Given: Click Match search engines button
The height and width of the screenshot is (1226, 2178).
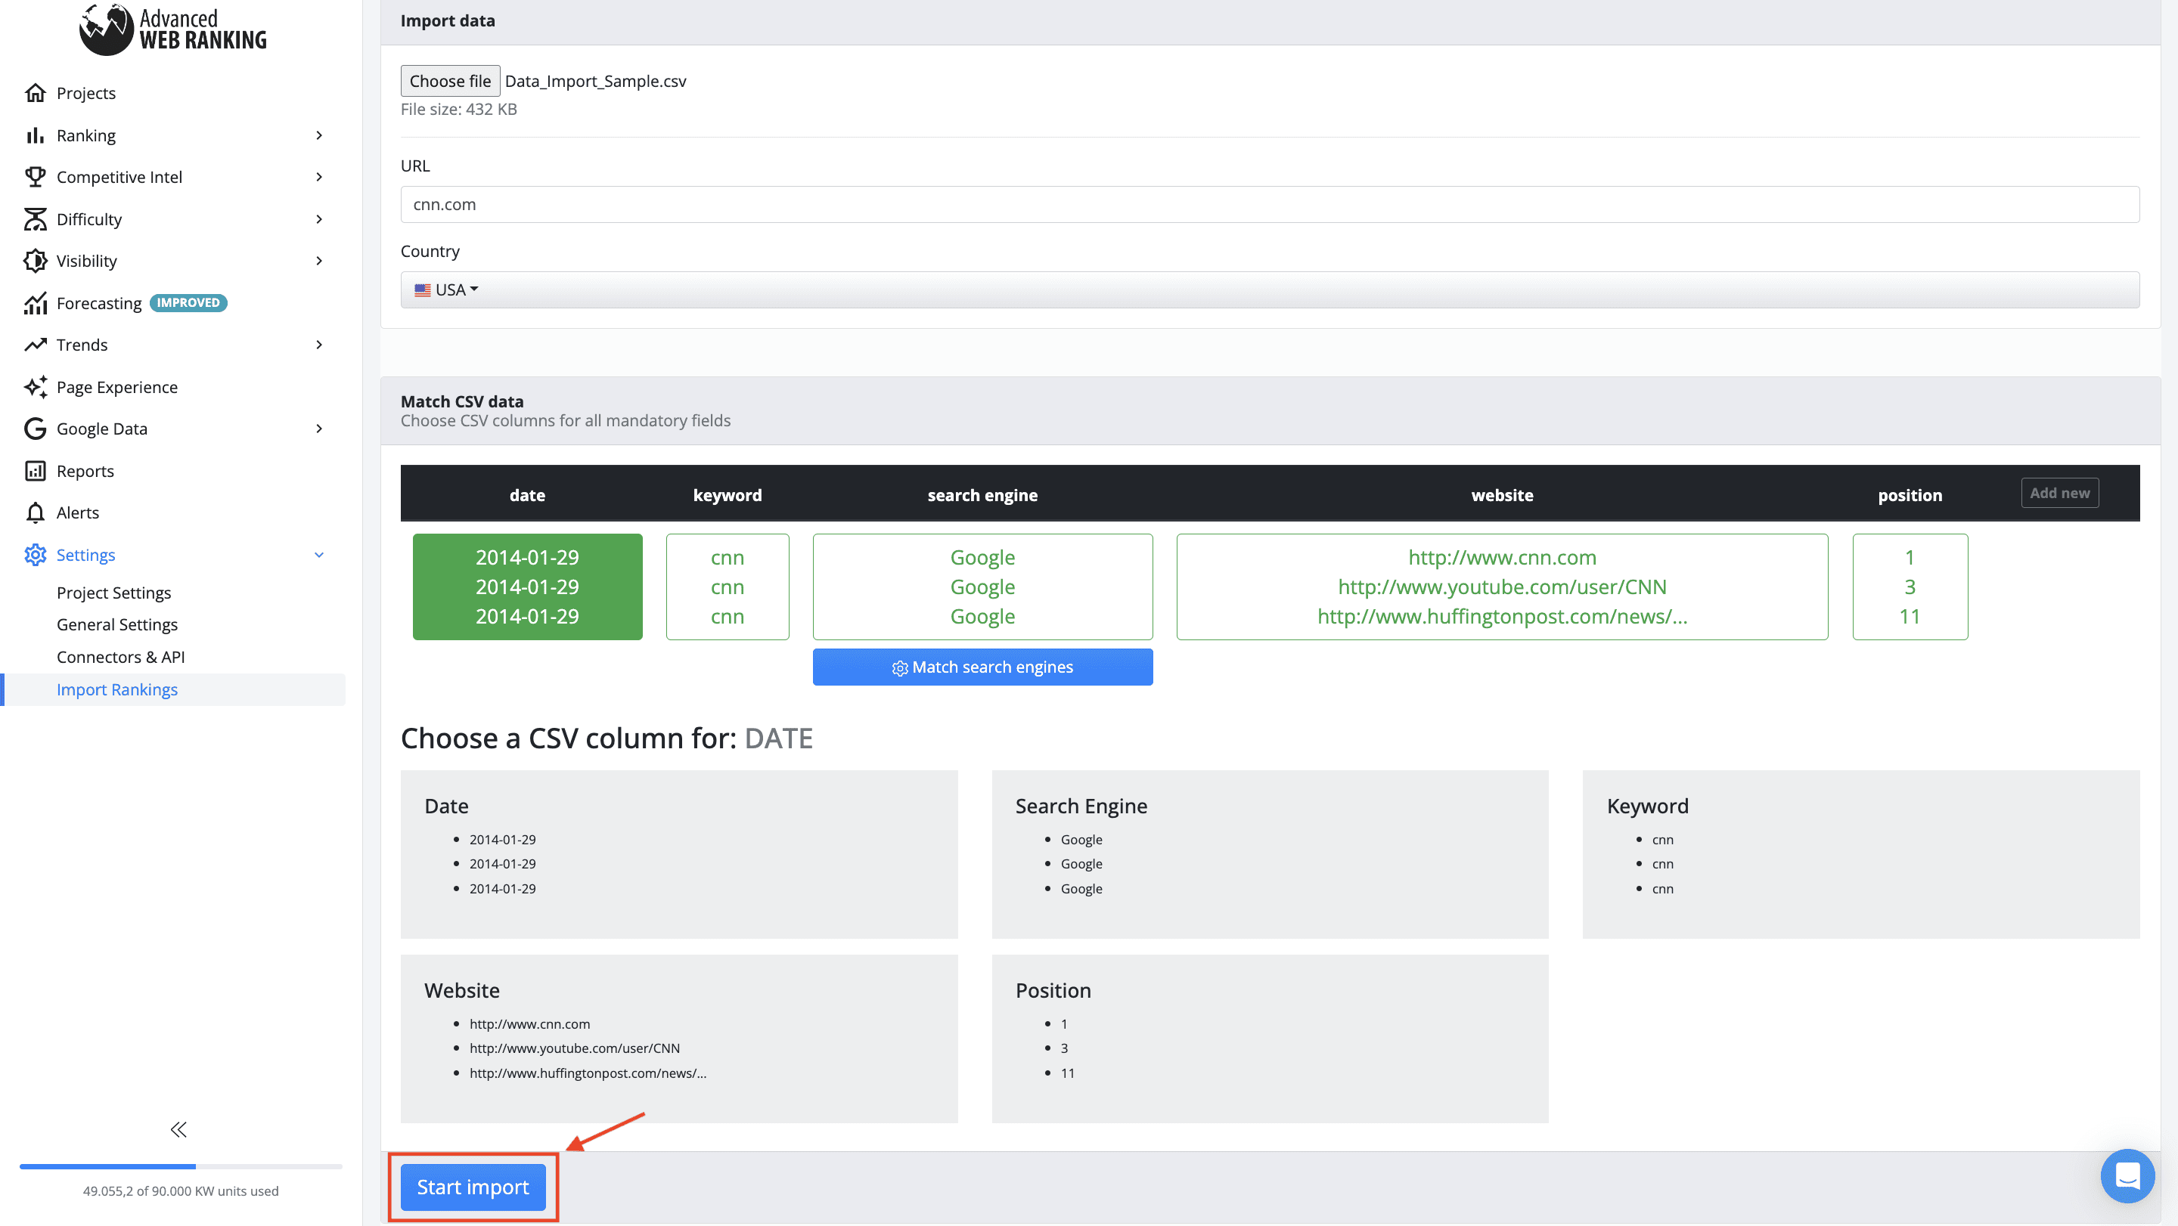Looking at the screenshot, I should (982, 667).
